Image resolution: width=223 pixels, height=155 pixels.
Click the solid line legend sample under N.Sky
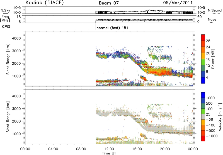[x=5, y=13]
